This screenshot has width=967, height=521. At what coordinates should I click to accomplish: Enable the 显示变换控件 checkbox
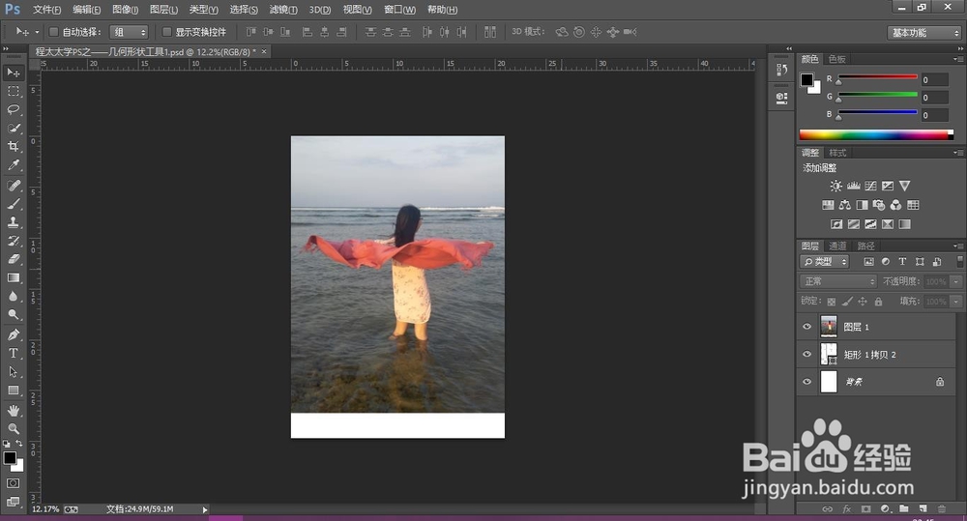(166, 32)
